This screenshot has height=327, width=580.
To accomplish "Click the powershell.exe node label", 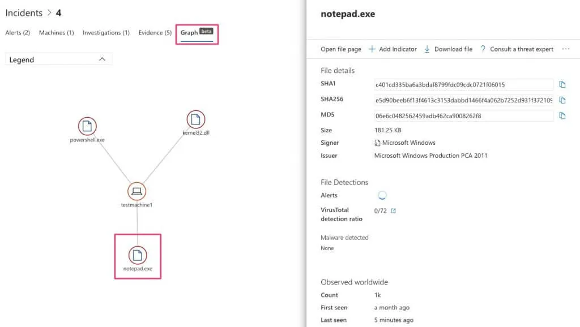I will (x=87, y=140).
